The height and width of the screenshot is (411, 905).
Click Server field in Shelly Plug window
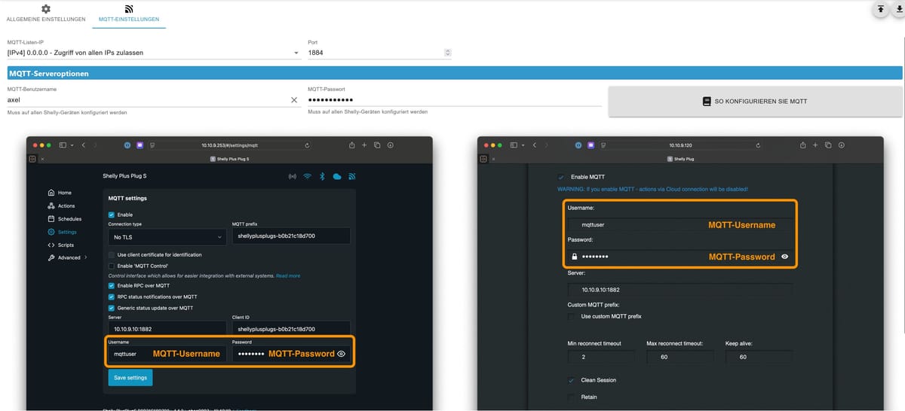680,289
